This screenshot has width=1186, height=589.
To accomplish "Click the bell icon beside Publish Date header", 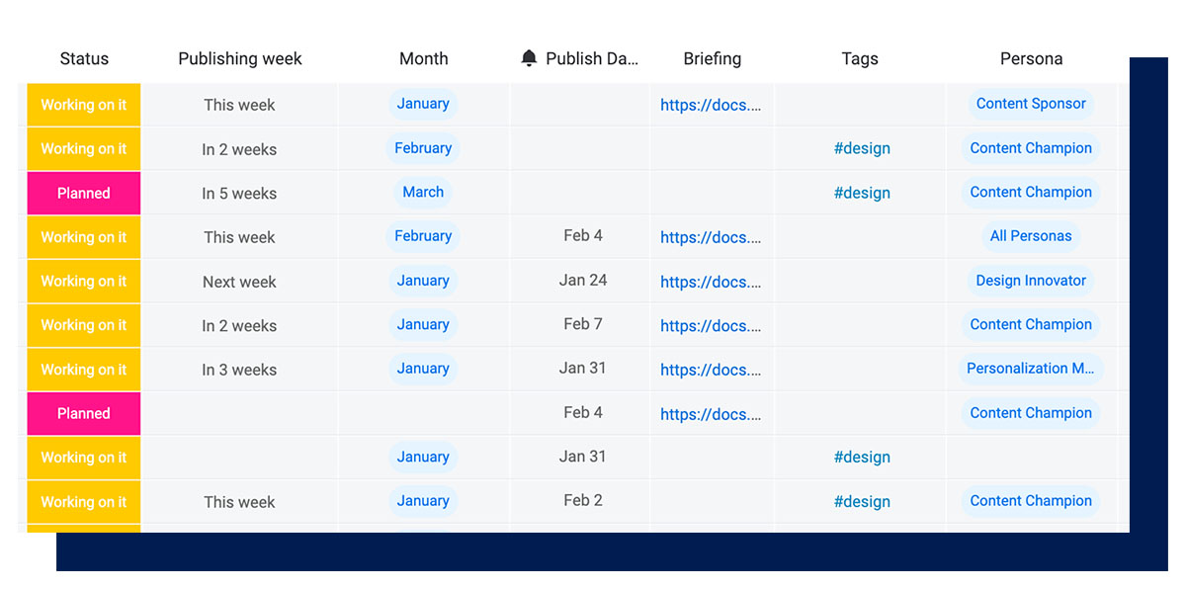I will click(532, 58).
